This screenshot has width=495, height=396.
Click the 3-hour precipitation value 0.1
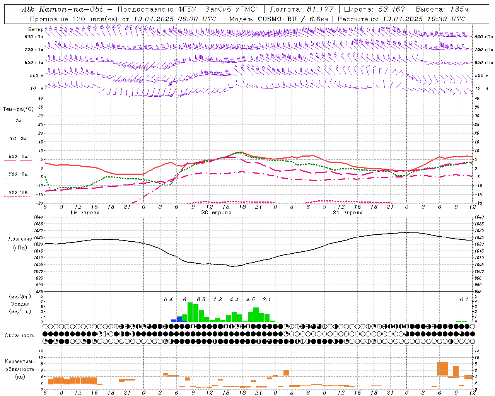[x=464, y=299]
